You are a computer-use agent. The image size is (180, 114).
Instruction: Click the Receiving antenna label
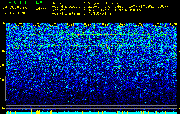click(66, 13)
